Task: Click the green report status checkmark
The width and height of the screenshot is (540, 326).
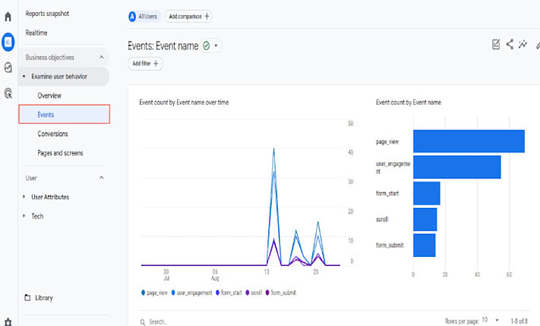Action: point(206,45)
